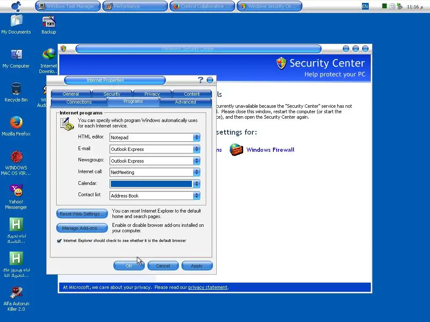Switch to the General tab
This screenshot has width=430, height=322.
pyautogui.click(x=71, y=94)
